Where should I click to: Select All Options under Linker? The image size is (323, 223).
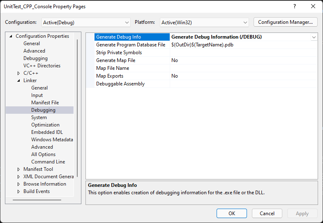pyautogui.click(x=43, y=154)
